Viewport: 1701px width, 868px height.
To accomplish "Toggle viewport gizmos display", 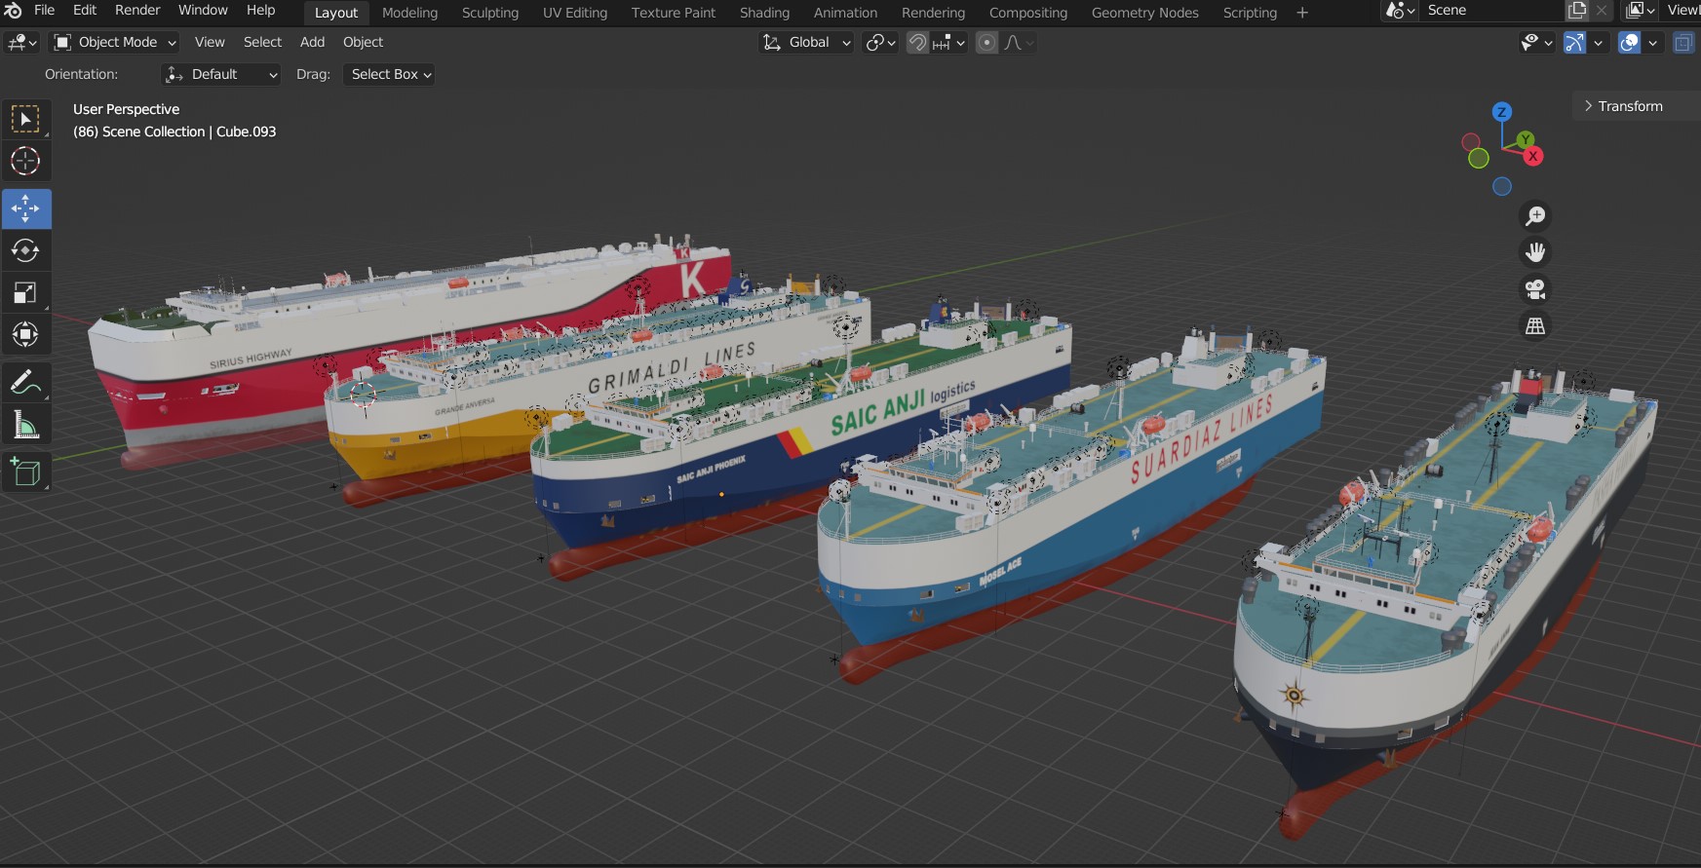I will (1574, 43).
